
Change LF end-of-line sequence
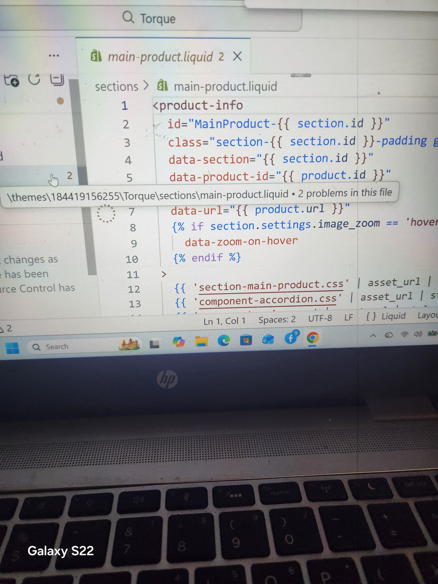pos(349,318)
